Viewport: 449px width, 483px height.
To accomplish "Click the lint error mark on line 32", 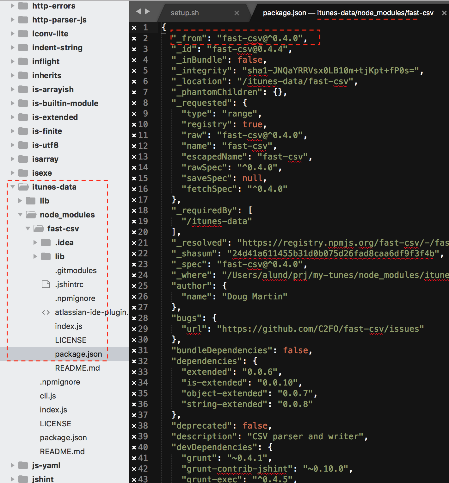I will (134, 361).
